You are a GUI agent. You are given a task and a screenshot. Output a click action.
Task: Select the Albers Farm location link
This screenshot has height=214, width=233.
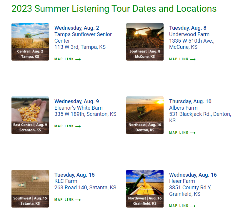(x=183, y=108)
